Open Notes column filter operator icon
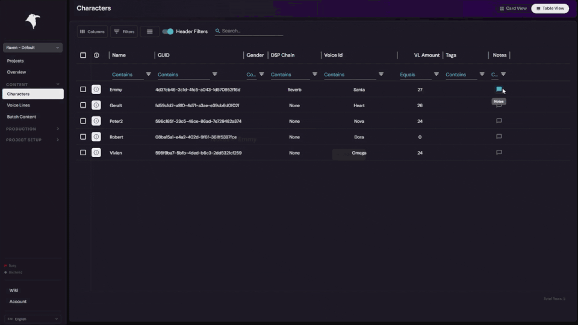 coord(503,74)
